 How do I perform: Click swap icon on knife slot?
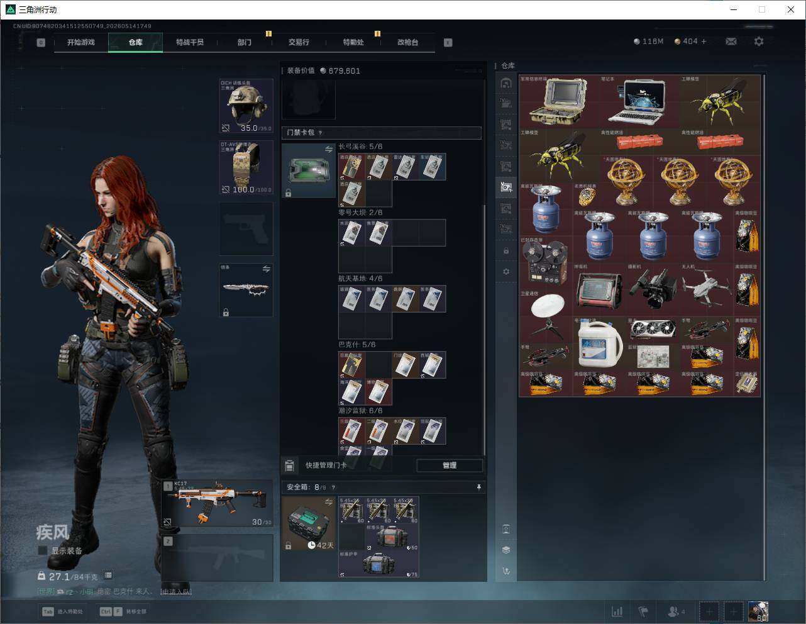coord(266,269)
